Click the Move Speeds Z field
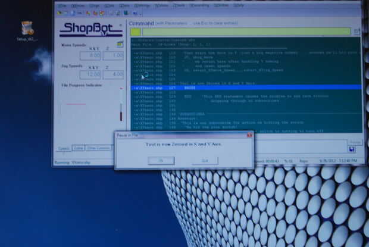The image size is (369, 247). [x=114, y=55]
